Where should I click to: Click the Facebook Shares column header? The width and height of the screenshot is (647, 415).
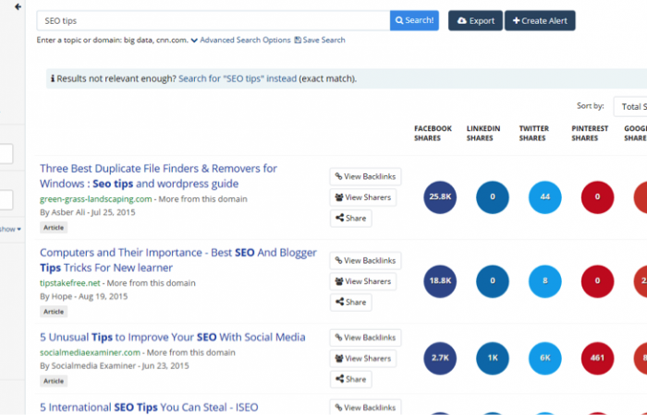point(433,134)
